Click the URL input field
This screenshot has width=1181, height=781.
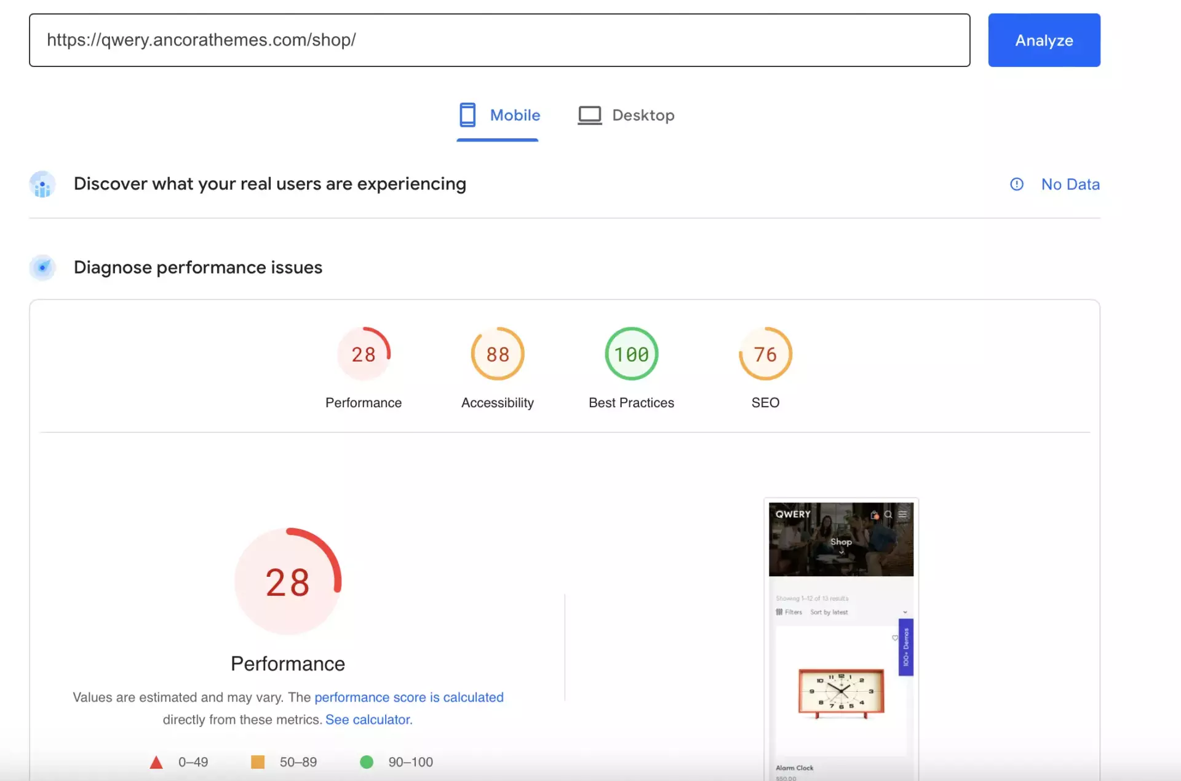(x=499, y=40)
